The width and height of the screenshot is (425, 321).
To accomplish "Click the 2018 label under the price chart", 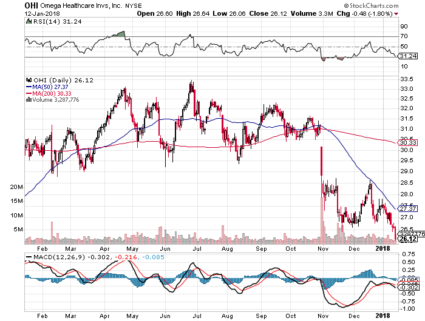I will (x=382, y=248).
